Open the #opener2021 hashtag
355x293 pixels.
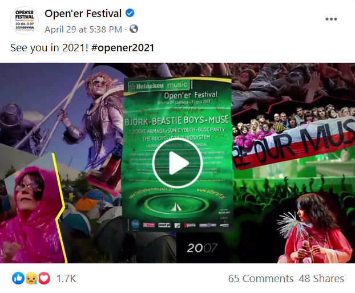tap(123, 48)
